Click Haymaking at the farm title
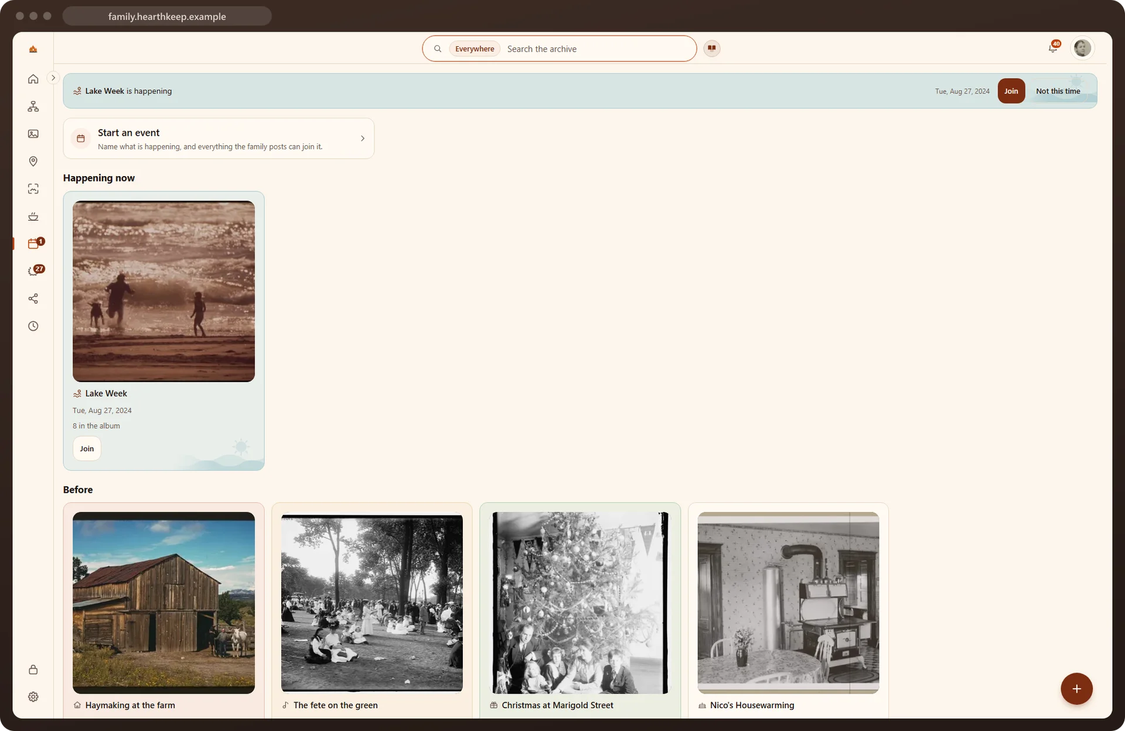 (x=130, y=705)
